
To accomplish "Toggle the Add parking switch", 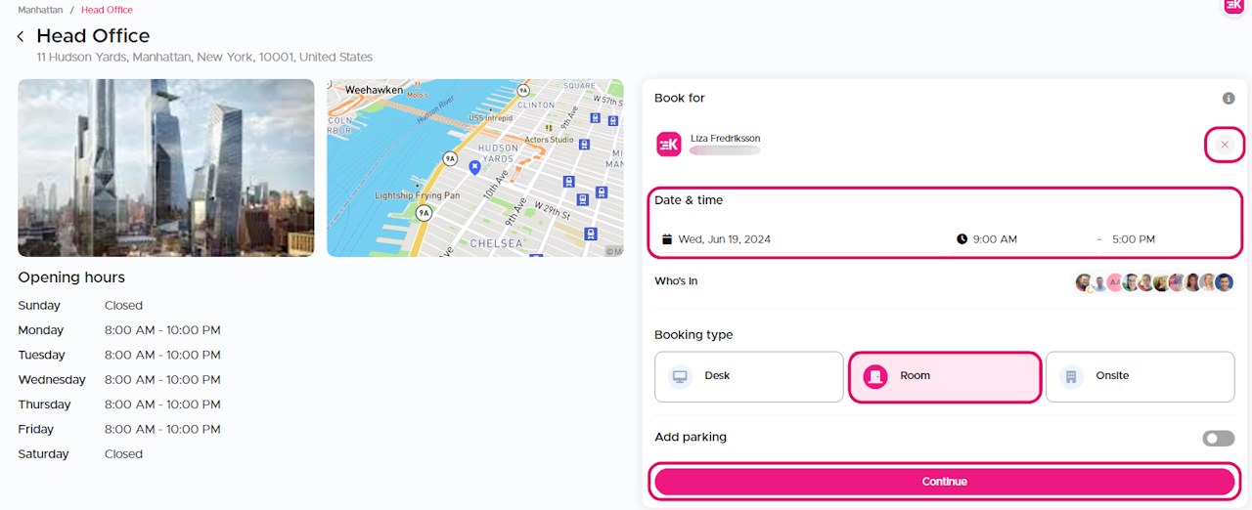I will tap(1218, 439).
